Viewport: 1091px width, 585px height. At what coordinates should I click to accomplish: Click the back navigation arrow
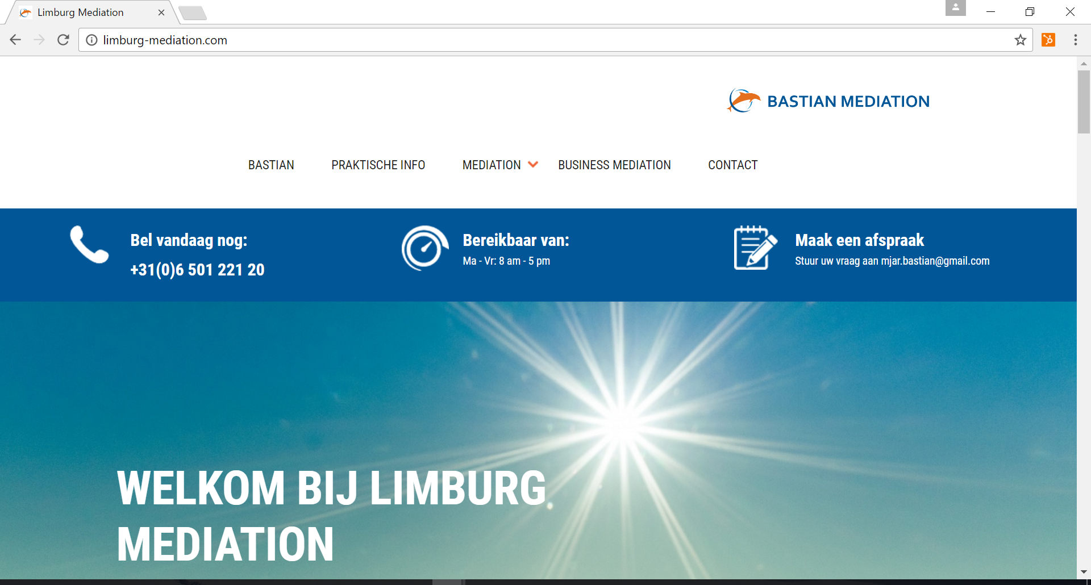[15, 40]
